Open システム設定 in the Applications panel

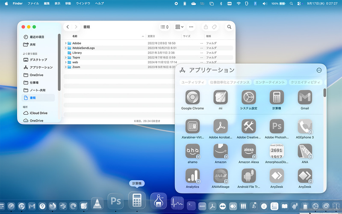pyautogui.click(x=248, y=97)
